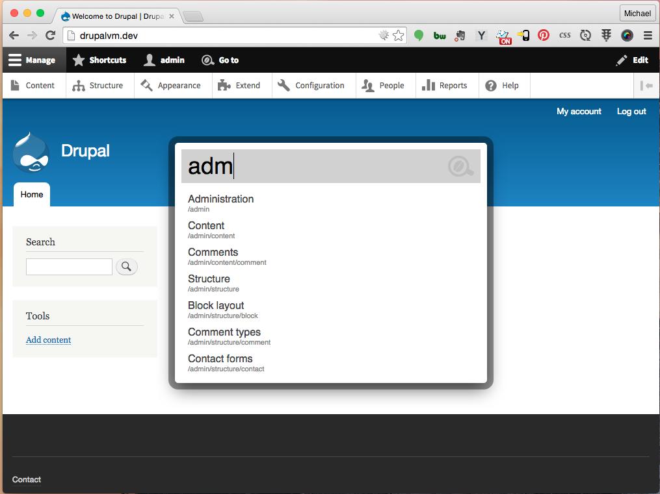Click the browser back arrow
The image size is (660, 494).
(14, 36)
